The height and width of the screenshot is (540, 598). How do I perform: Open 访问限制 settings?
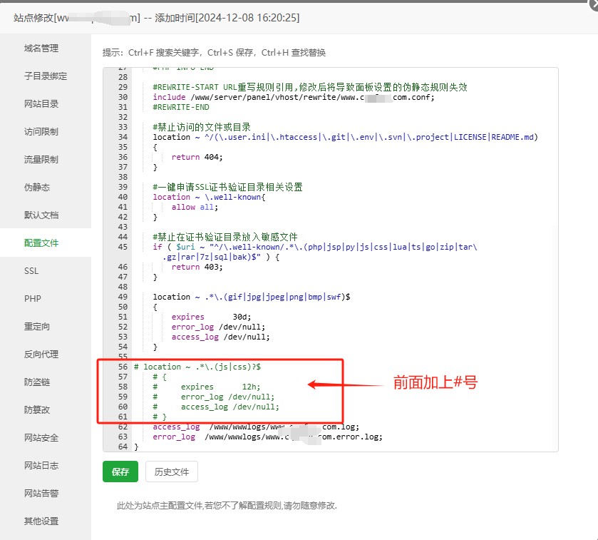tap(41, 132)
